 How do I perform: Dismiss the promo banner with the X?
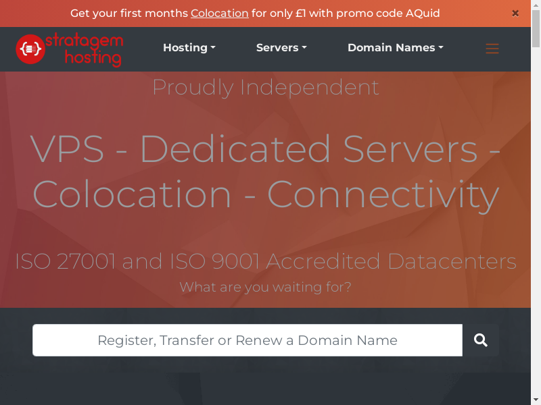point(515,13)
